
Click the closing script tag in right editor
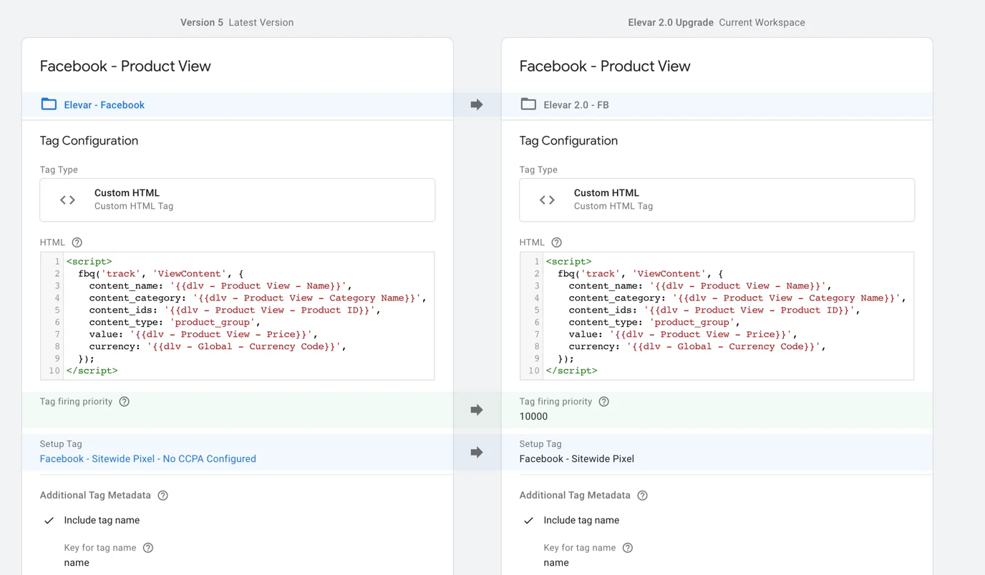(x=571, y=371)
